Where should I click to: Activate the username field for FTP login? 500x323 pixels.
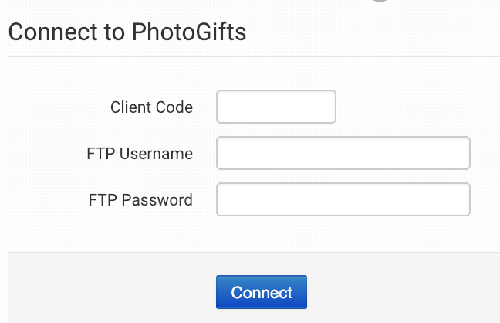pos(343,153)
